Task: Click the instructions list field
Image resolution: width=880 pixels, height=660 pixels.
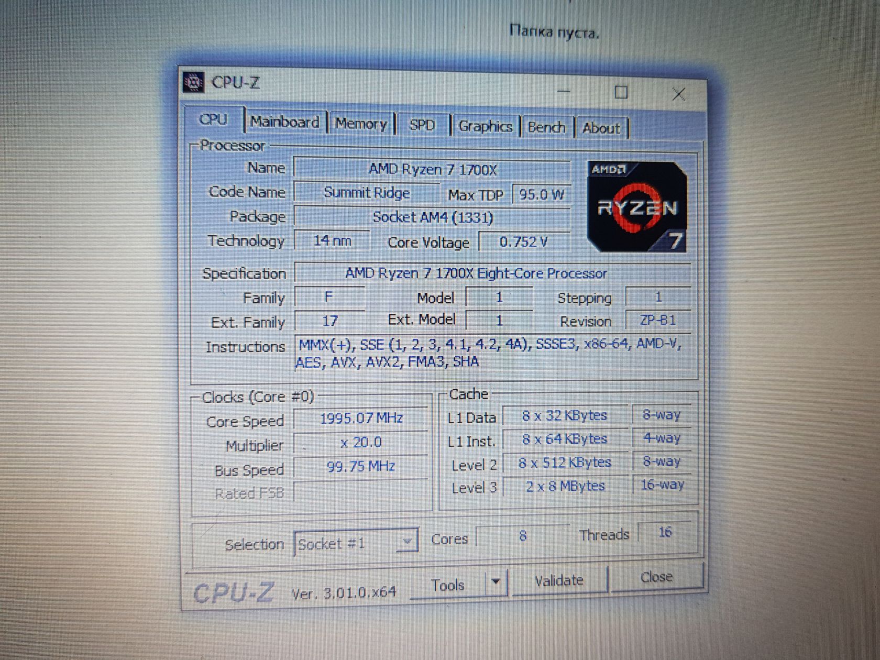Action: tap(492, 353)
